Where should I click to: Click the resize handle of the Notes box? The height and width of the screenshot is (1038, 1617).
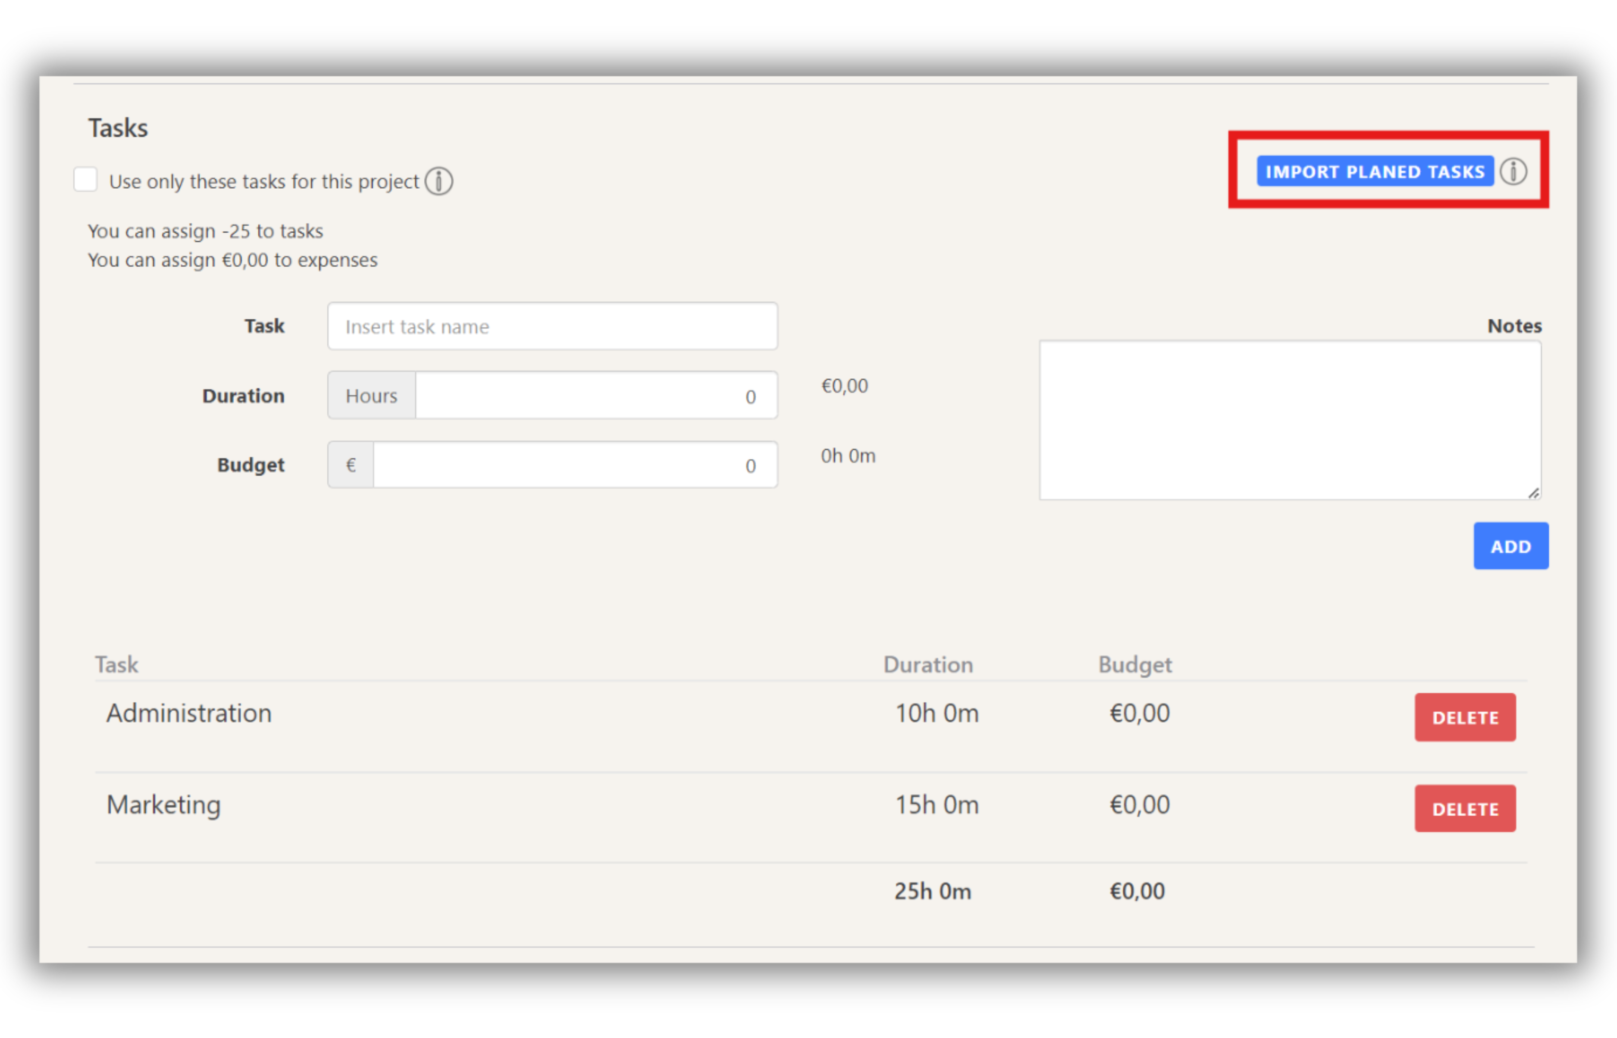click(x=1535, y=493)
